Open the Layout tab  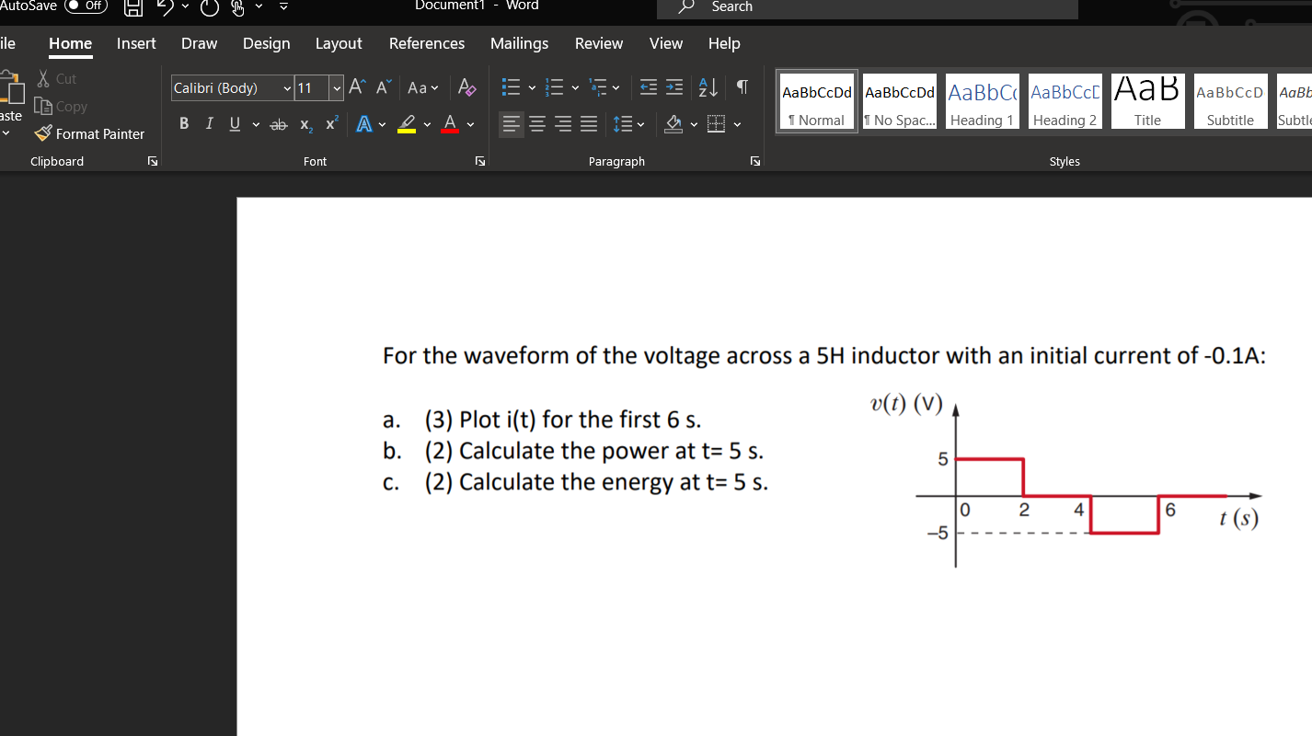click(339, 43)
